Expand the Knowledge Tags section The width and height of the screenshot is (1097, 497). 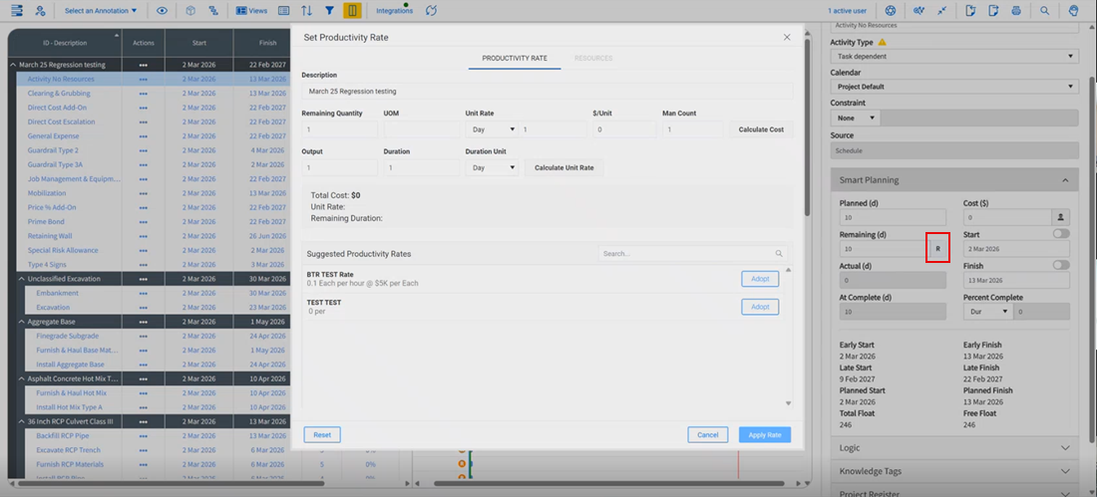pyautogui.click(x=954, y=471)
